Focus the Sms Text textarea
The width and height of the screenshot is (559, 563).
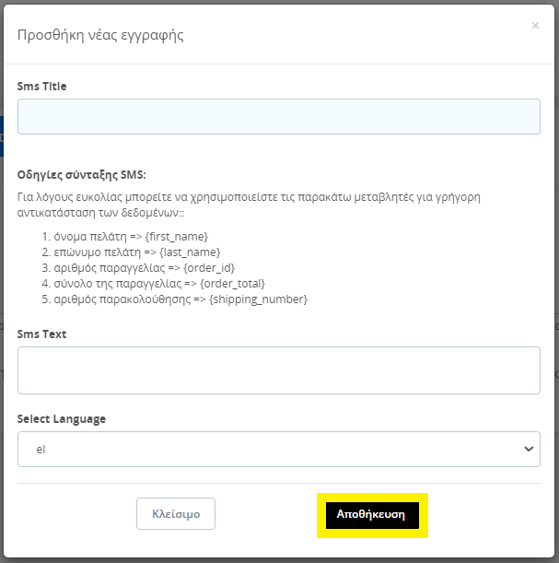click(278, 370)
